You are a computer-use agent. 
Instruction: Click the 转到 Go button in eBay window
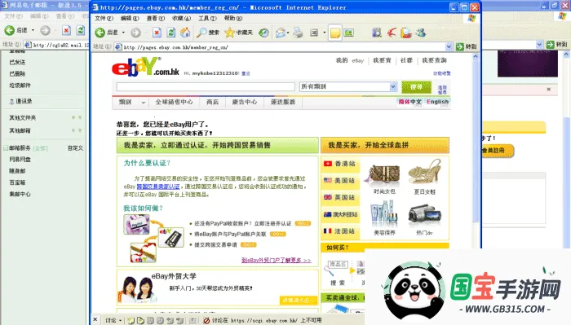tap(467, 46)
